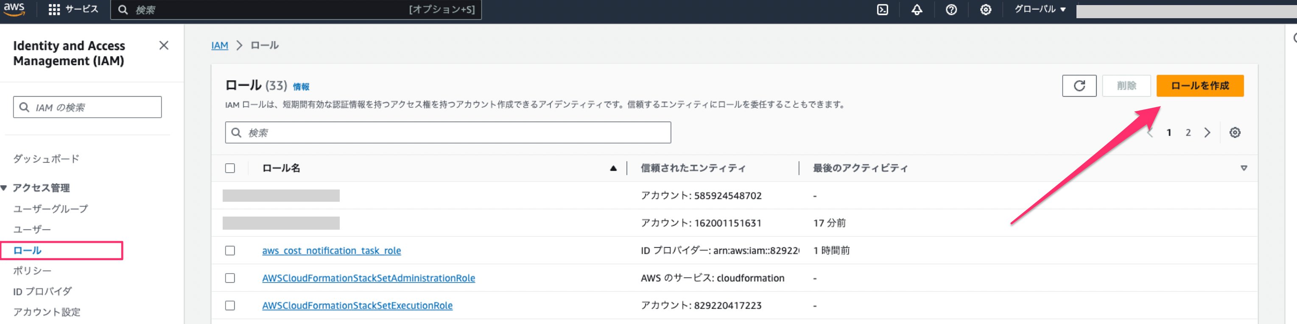Open ポリシー in the sidebar
This screenshot has width=1297, height=324.
tap(32, 271)
